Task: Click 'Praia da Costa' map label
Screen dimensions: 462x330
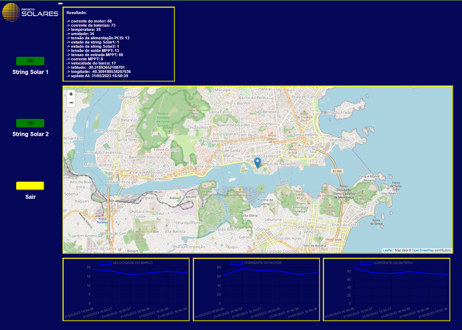Action: click(x=345, y=225)
